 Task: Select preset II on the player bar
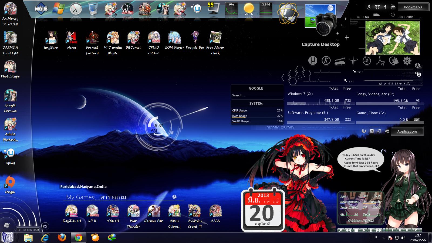point(400,230)
